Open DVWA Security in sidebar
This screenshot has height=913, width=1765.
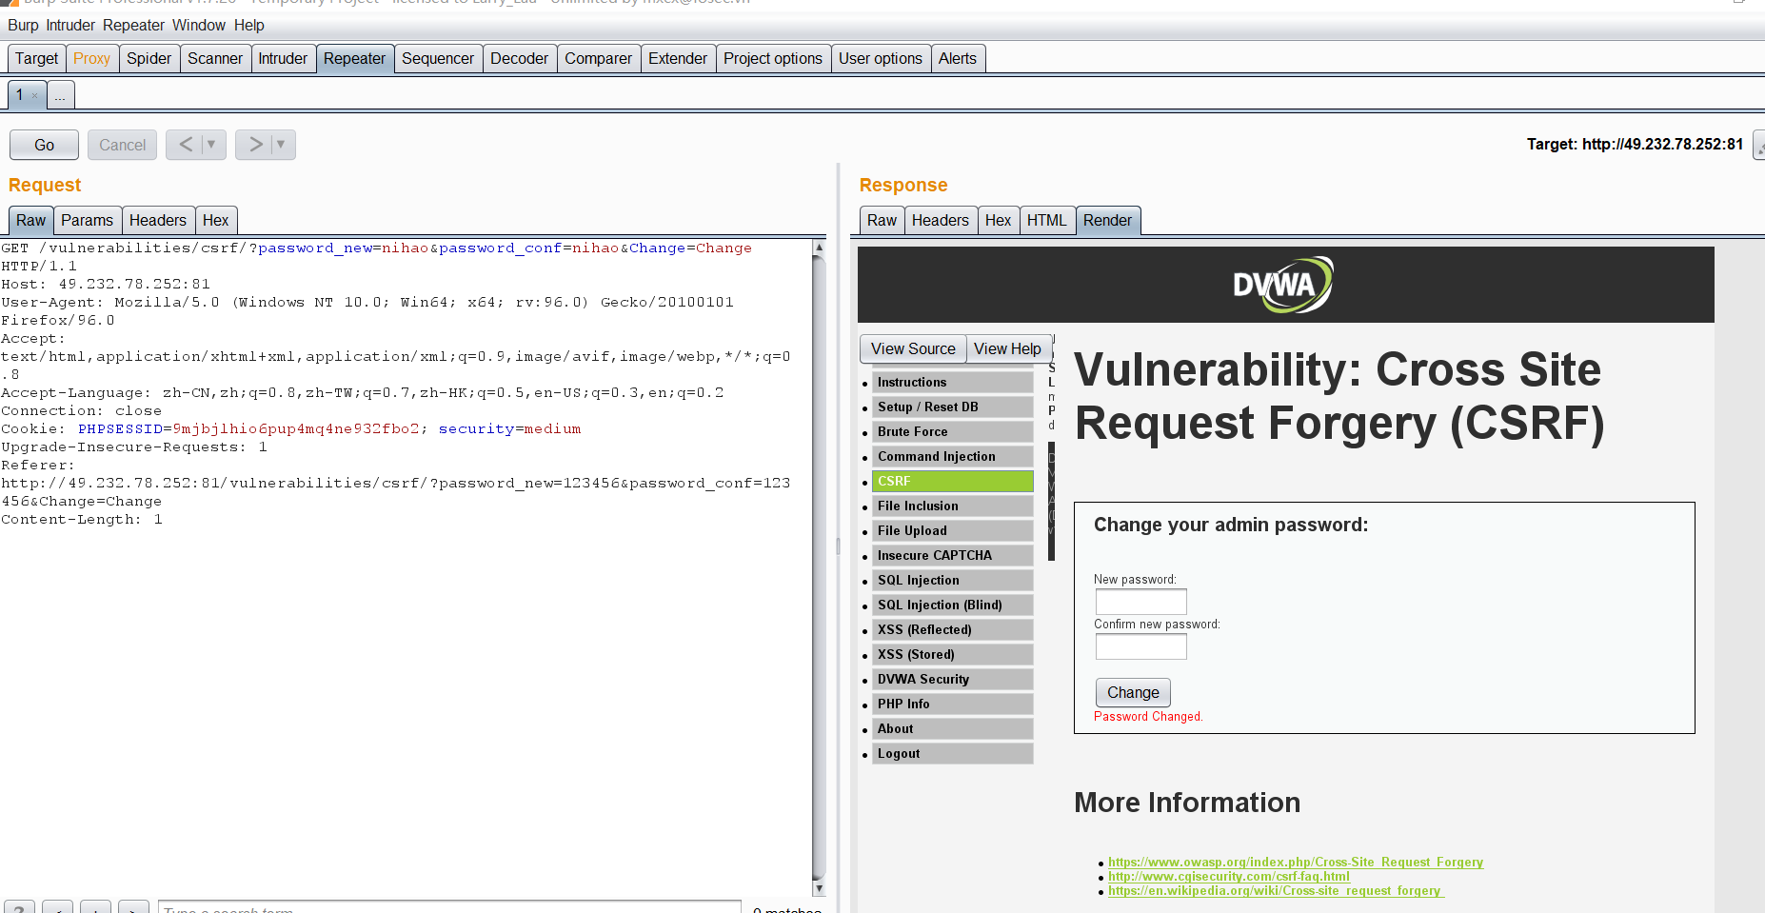click(x=952, y=679)
